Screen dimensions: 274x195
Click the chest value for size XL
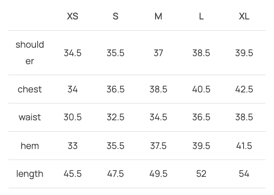pos(244,89)
